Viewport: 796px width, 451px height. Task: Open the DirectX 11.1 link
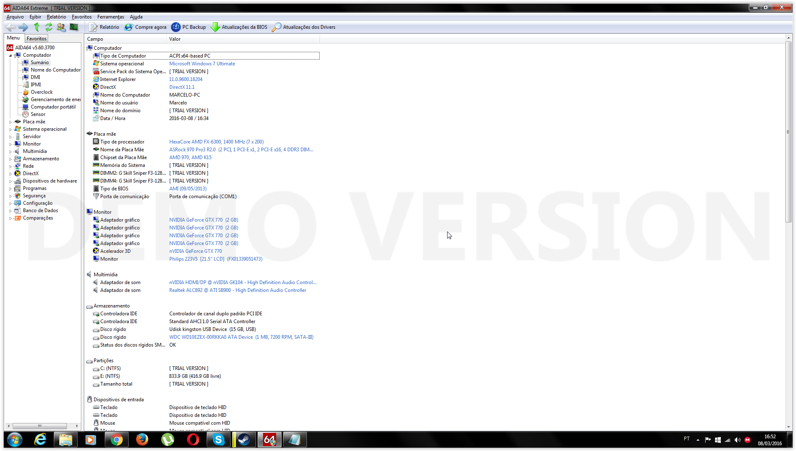tap(182, 87)
